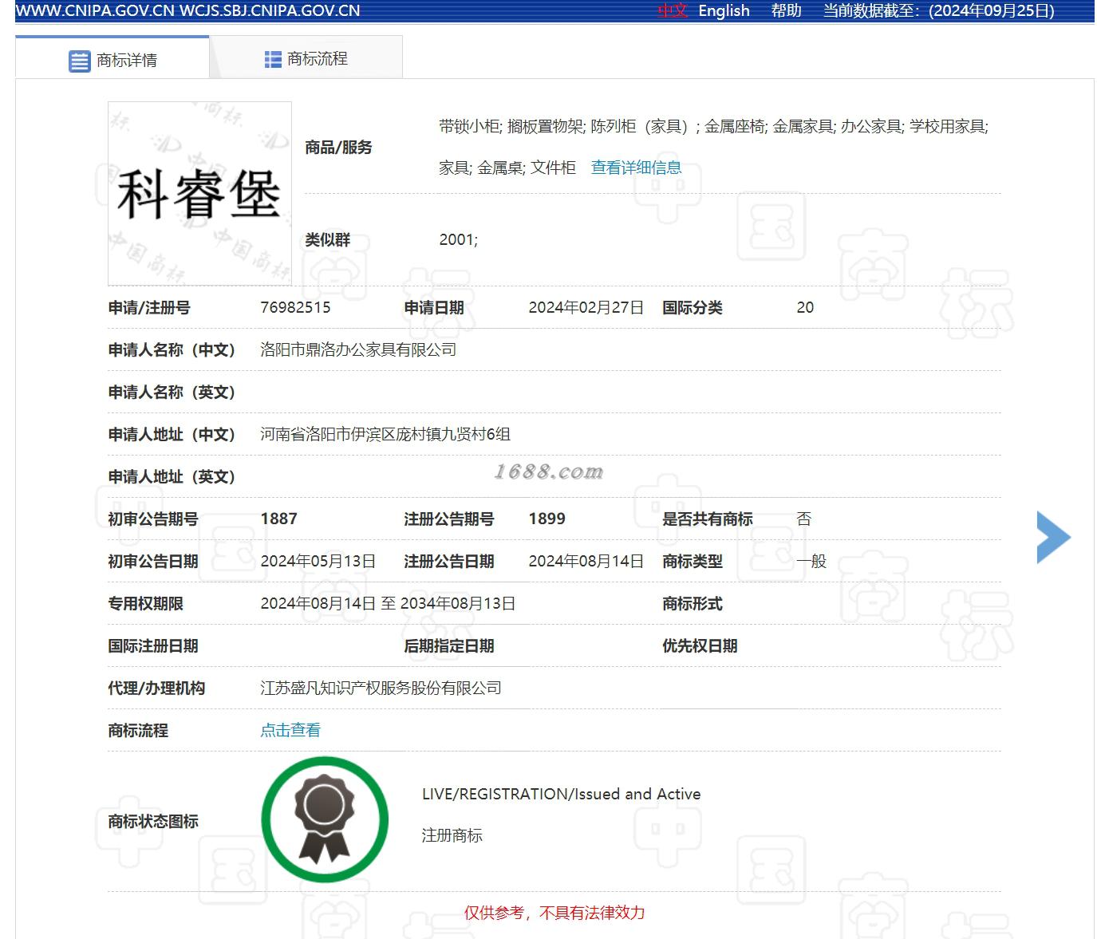This screenshot has height=939, width=1097.
Task: Select trademark type value 一般
Action: (811, 561)
